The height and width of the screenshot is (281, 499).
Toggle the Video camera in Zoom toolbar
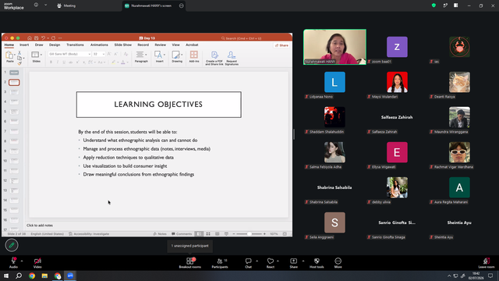37,262
